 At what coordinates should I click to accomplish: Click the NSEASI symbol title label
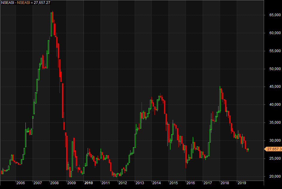pos(7,3)
